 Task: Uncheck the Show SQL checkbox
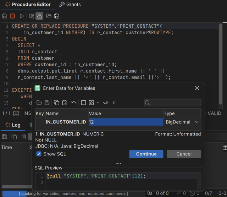39,154
